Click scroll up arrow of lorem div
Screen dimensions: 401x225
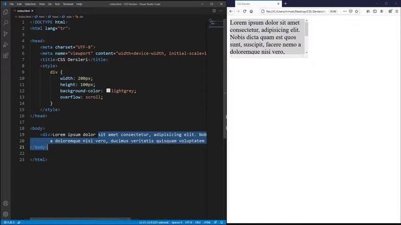point(306,21)
